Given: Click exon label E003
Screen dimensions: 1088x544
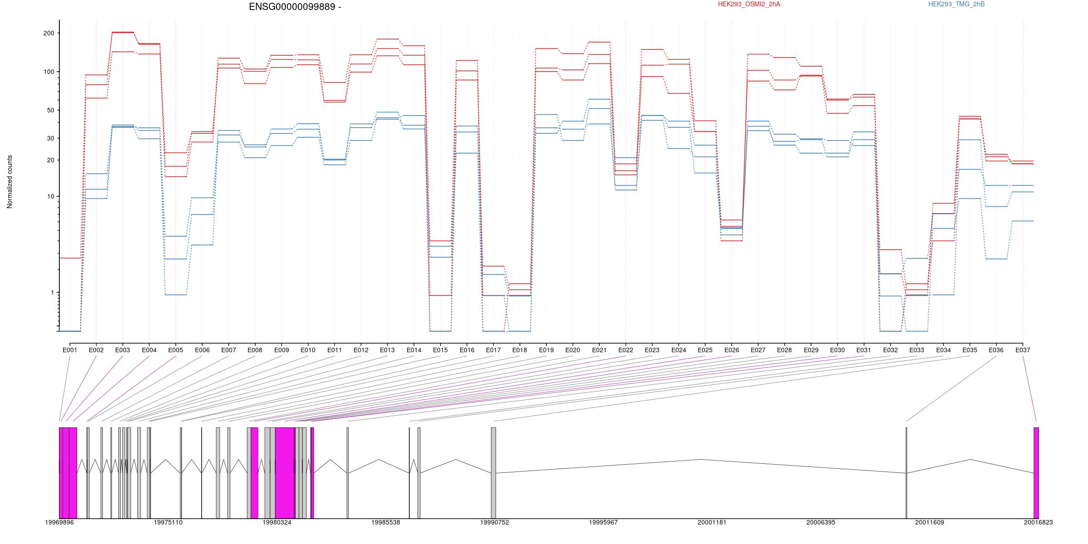Looking at the screenshot, I should click(122, 350).
